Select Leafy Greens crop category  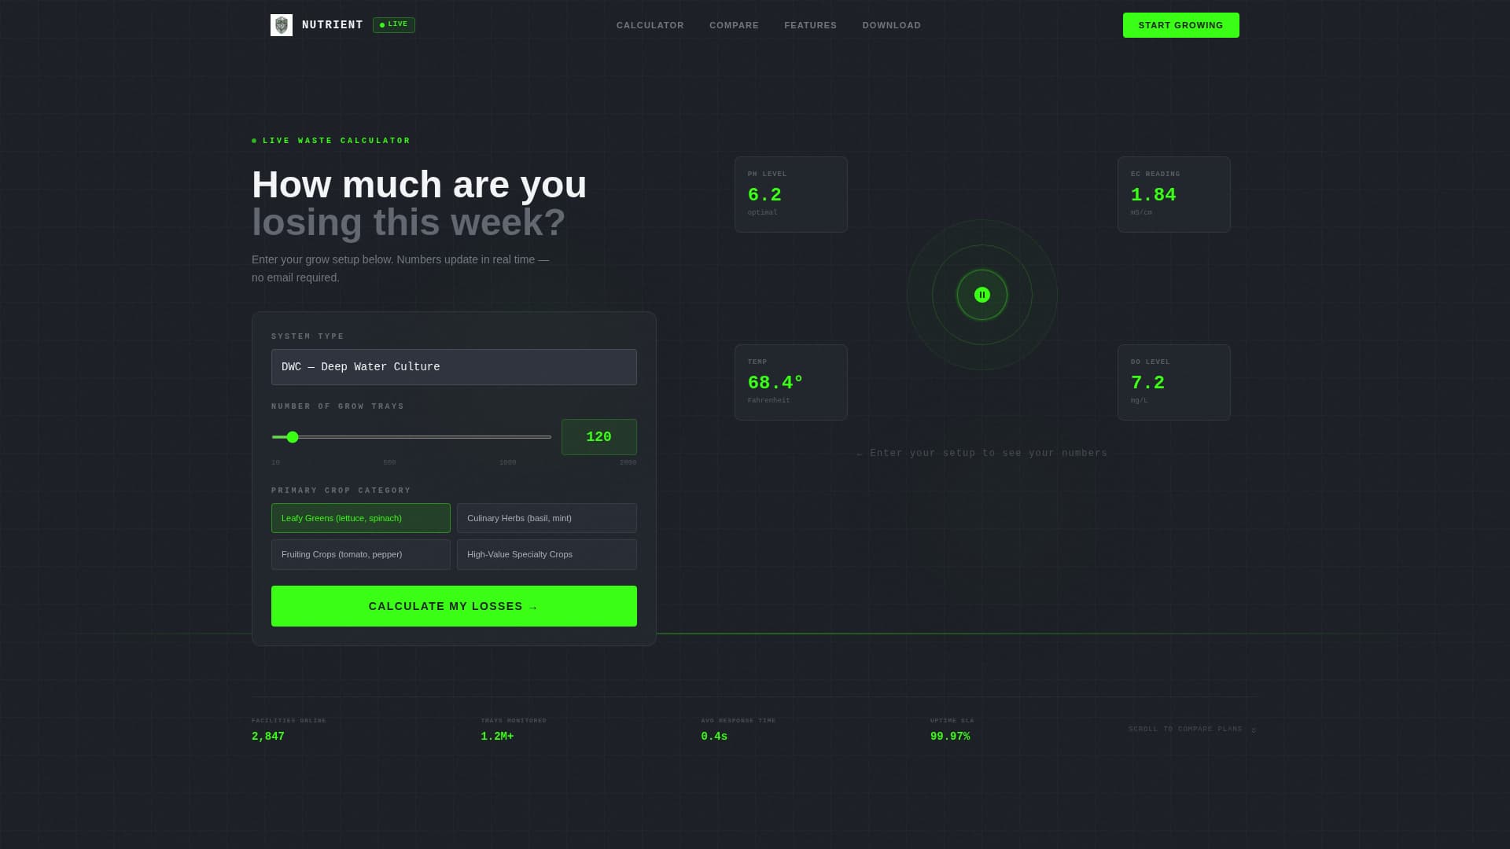(x=361, y=518)
